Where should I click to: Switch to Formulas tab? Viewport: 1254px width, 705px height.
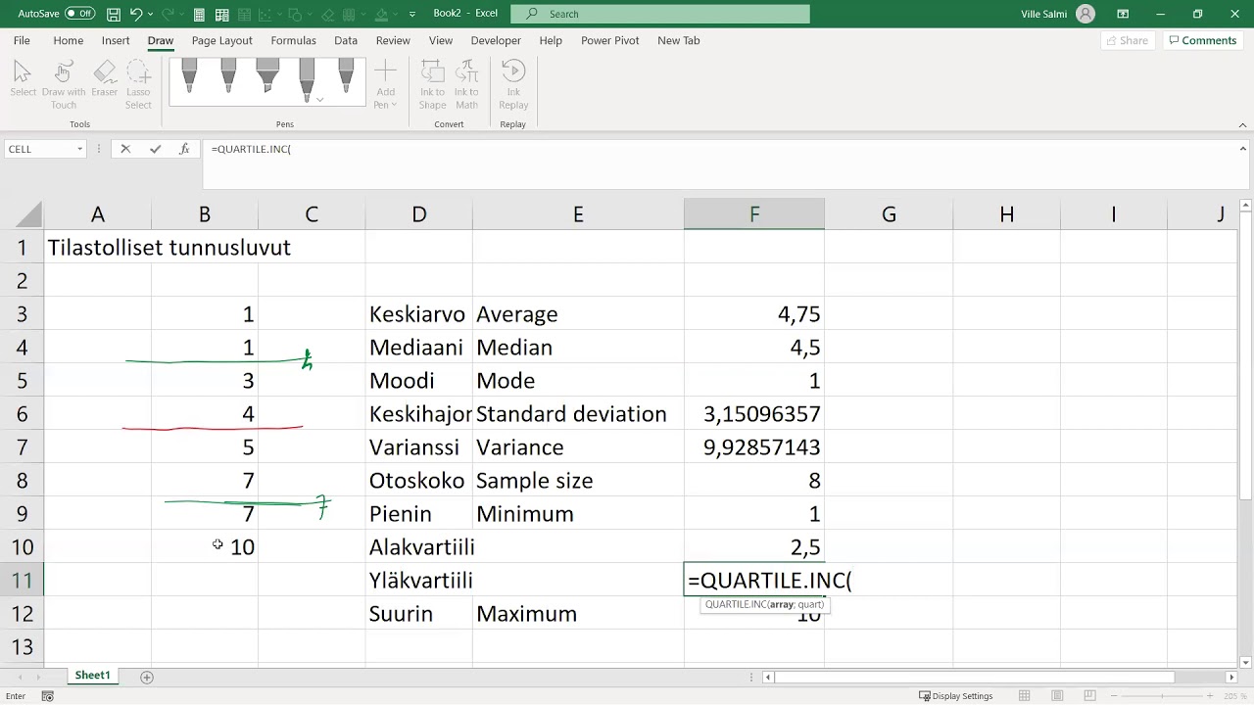(x=293, y=40)
